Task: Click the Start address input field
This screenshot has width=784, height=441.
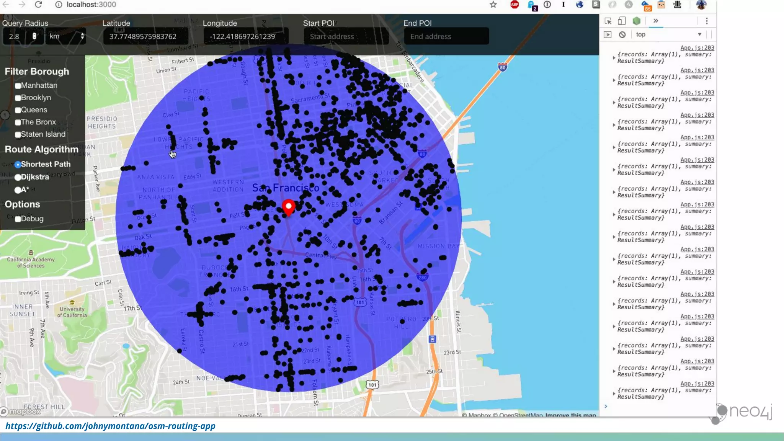Action: (x=346, y=36)
